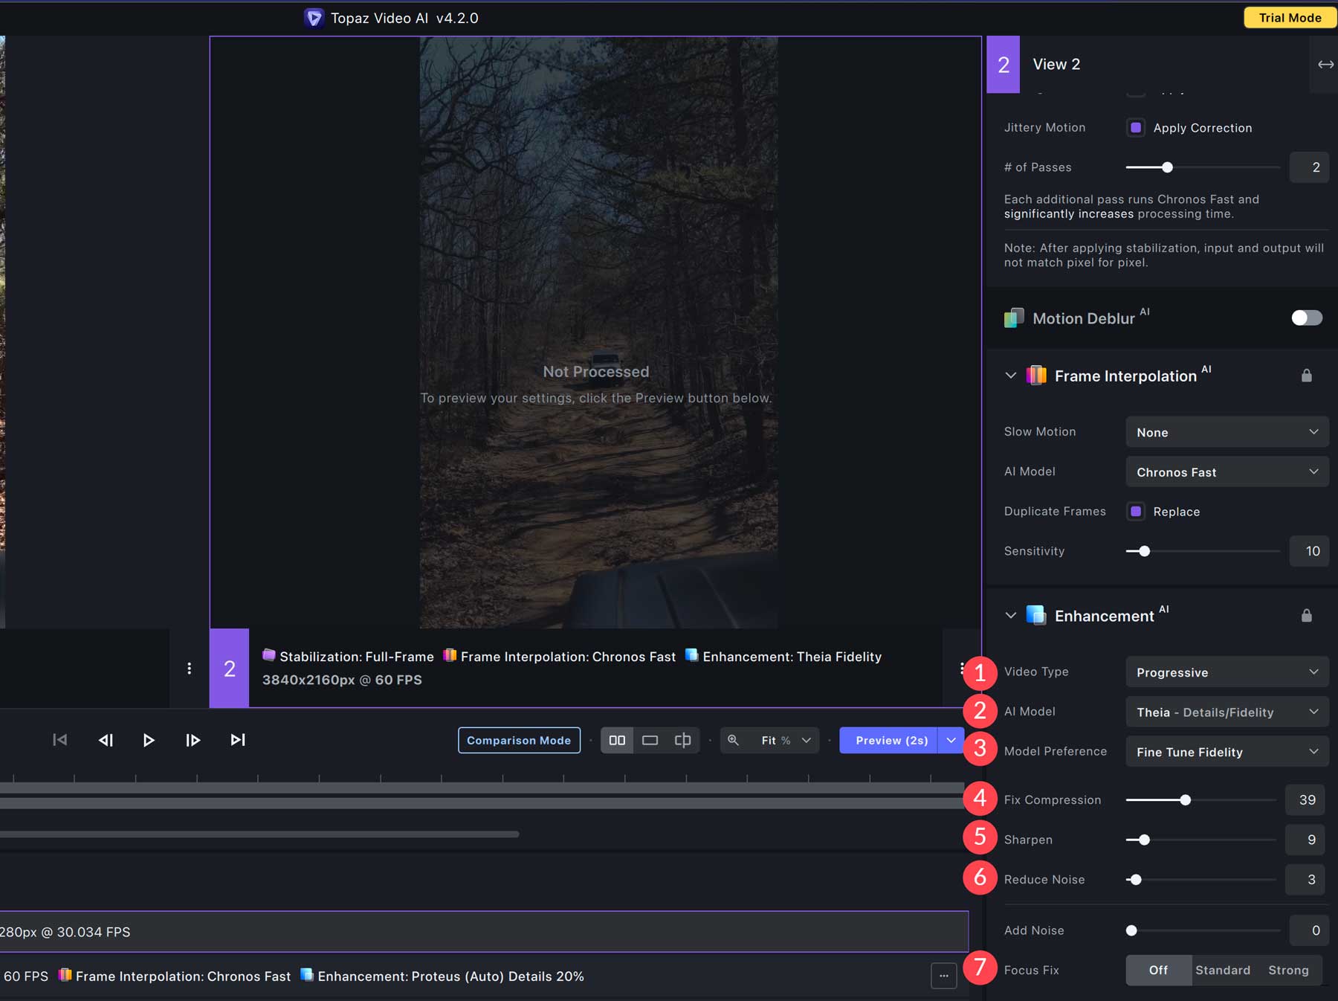Open the Video Type dropdown

(x=1226, y=672)
